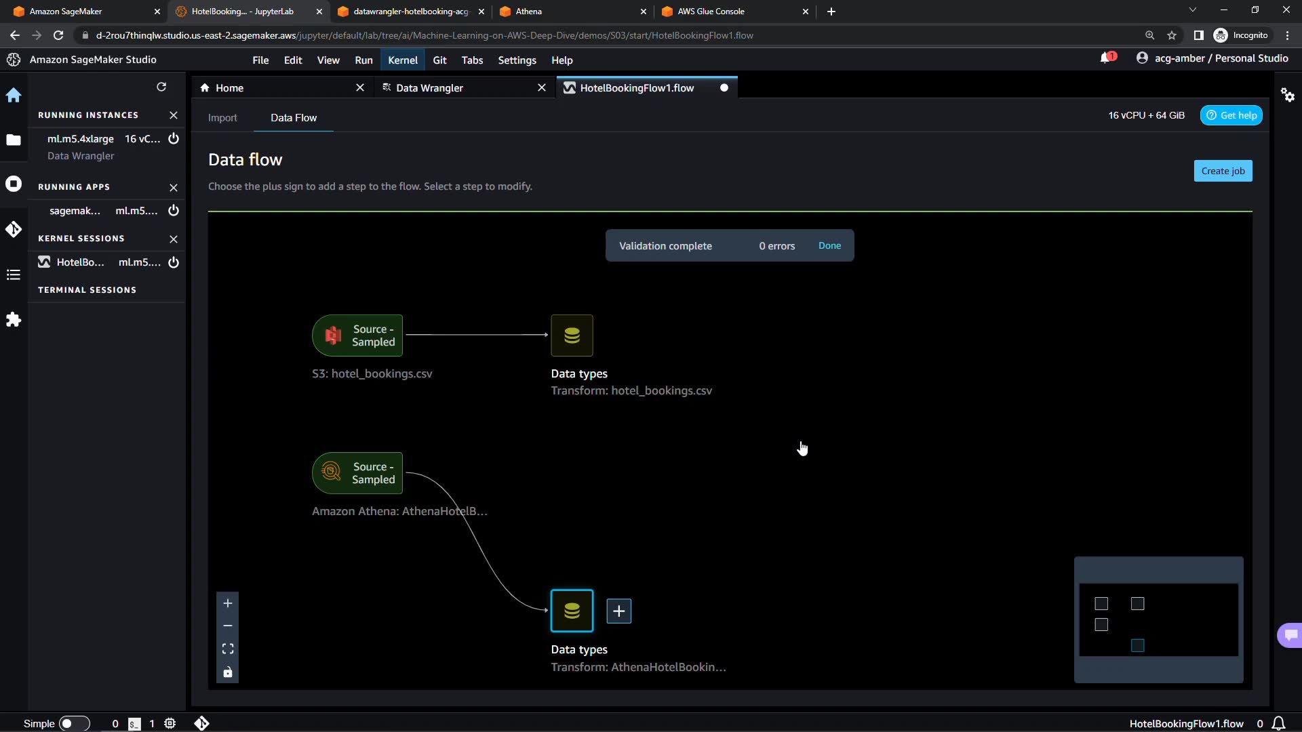Click the Create job button

click(x=1223, y=171)
